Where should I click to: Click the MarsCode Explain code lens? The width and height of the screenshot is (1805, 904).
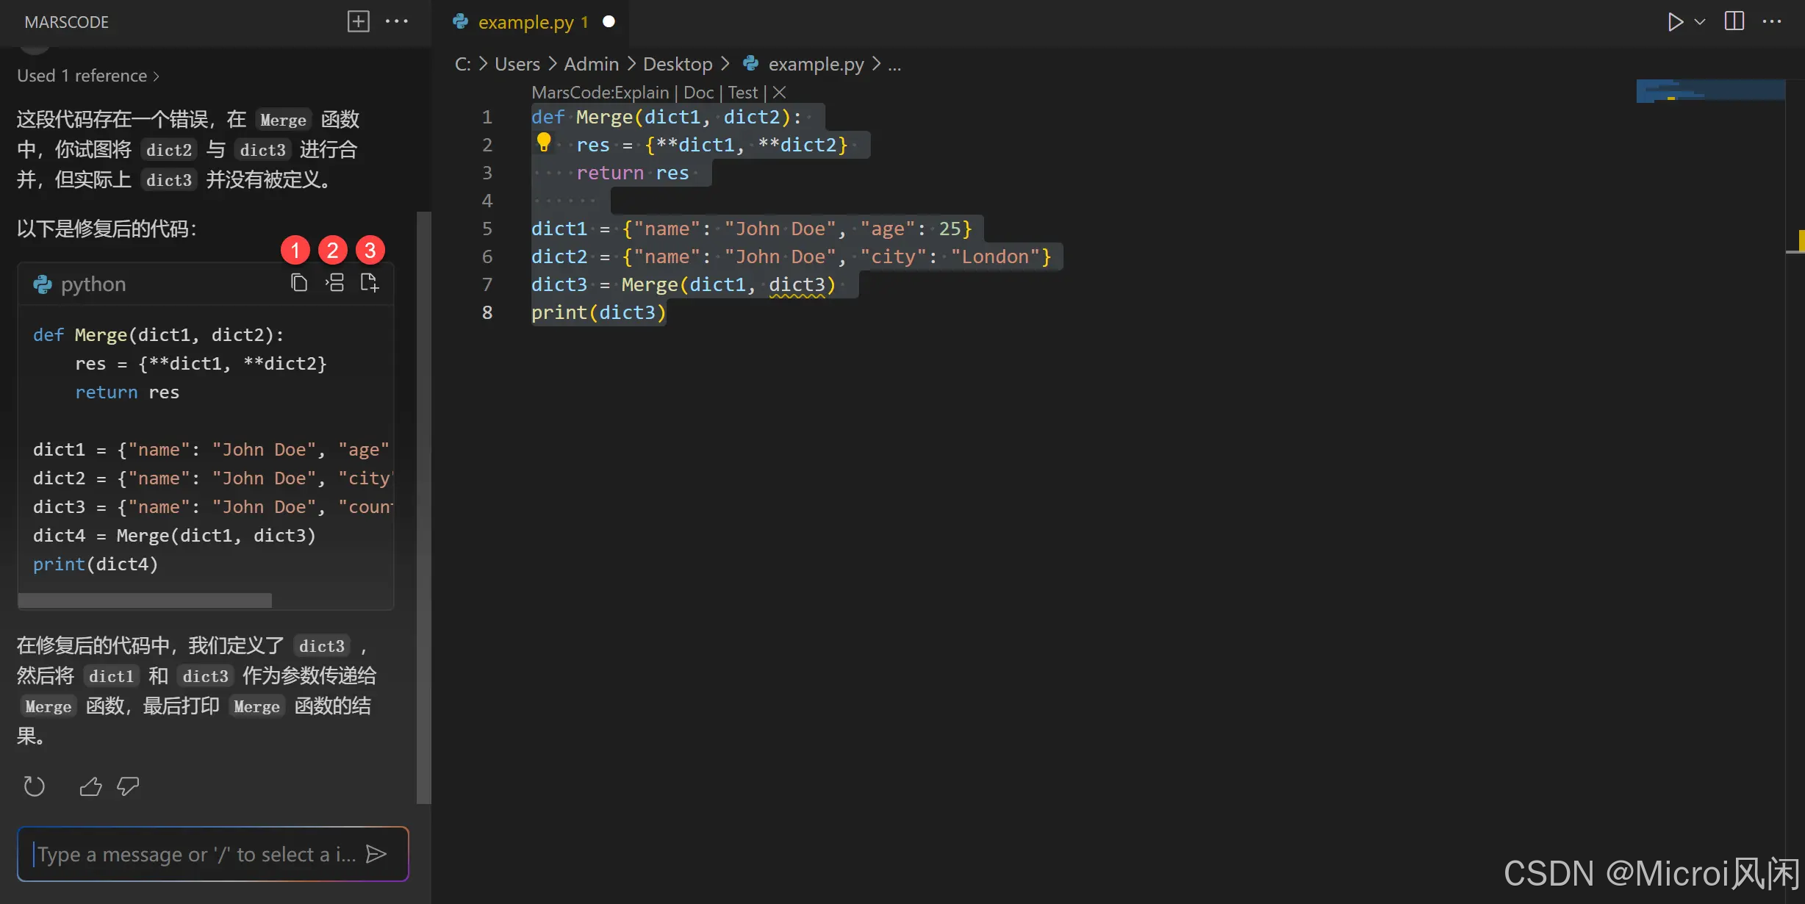(x=600, y=93)
